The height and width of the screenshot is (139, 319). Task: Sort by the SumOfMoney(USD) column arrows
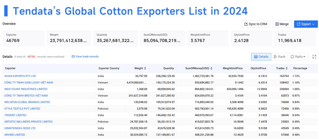pyautogui.click(x=212, y=69)
